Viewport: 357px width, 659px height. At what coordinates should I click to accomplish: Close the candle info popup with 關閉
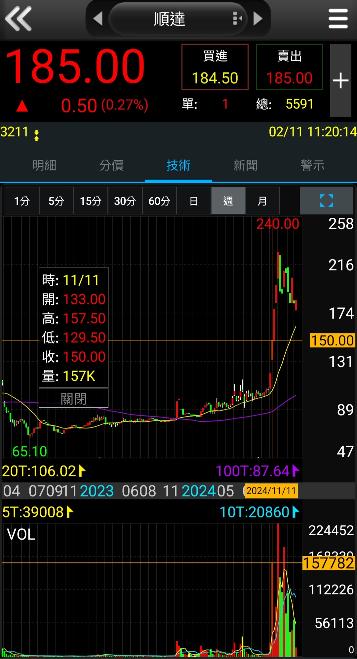tap(74, 398)
